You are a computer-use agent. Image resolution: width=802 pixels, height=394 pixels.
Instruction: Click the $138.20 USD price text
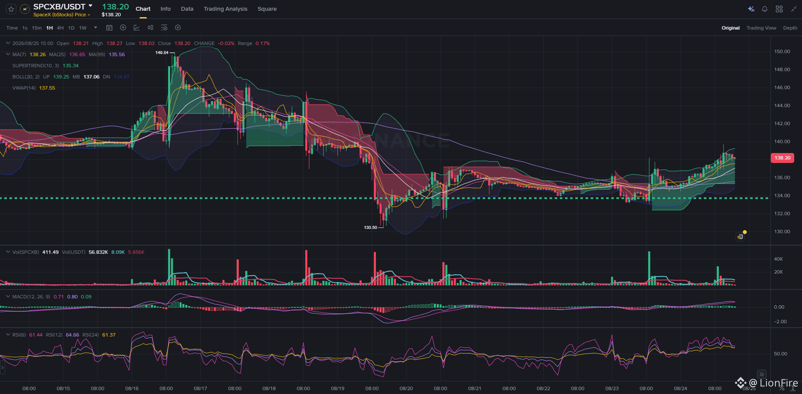click(111, 15)
